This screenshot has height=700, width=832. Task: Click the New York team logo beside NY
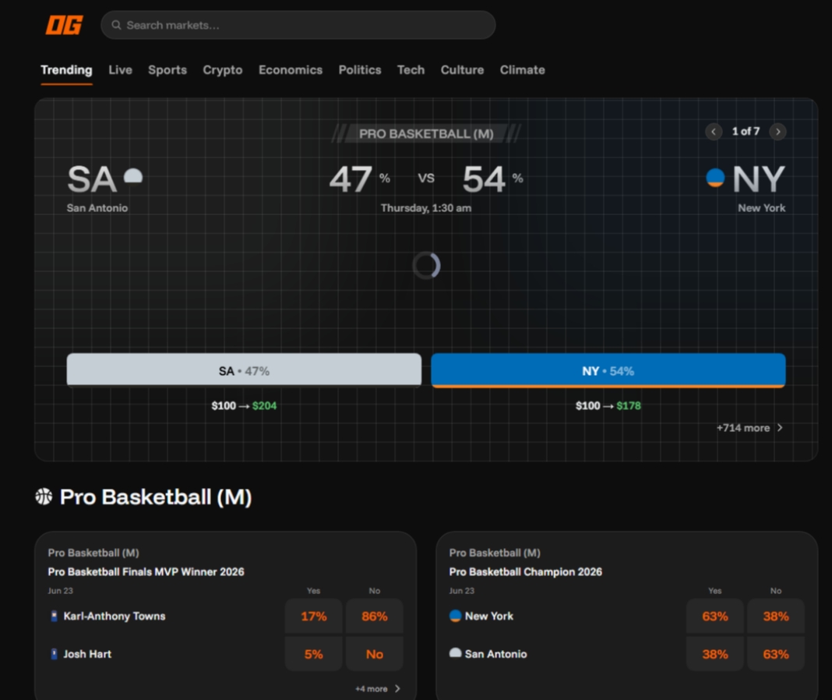click(715, 178)
